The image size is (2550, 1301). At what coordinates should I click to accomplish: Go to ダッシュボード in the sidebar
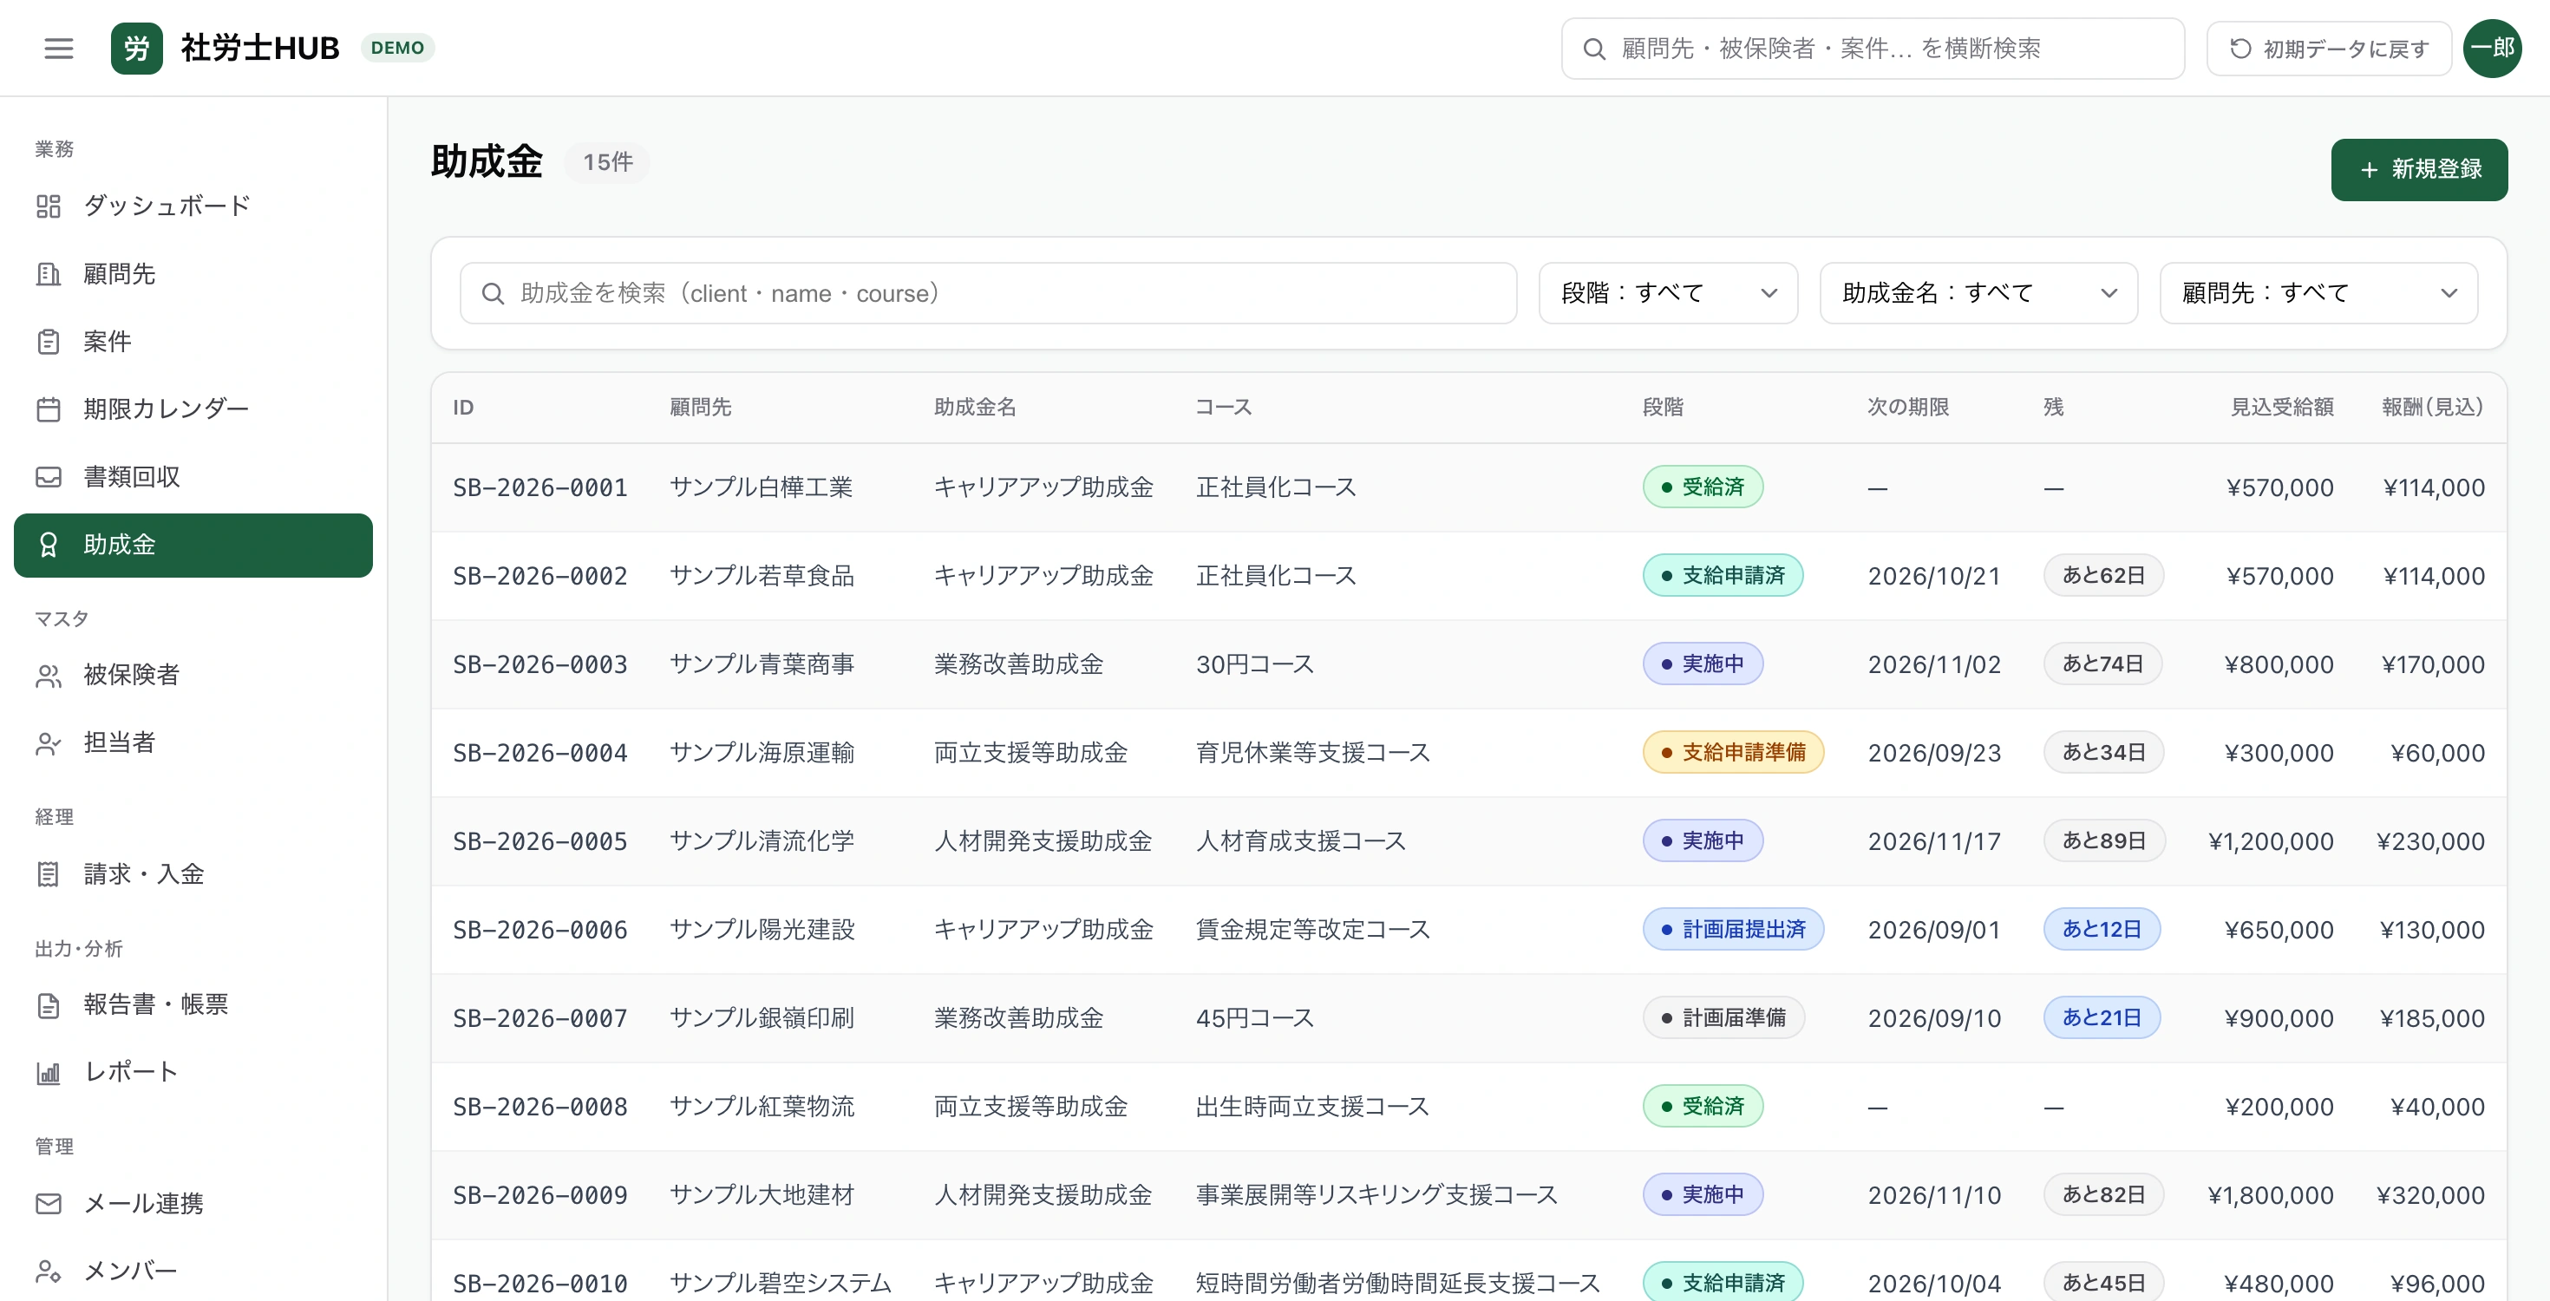193,206
